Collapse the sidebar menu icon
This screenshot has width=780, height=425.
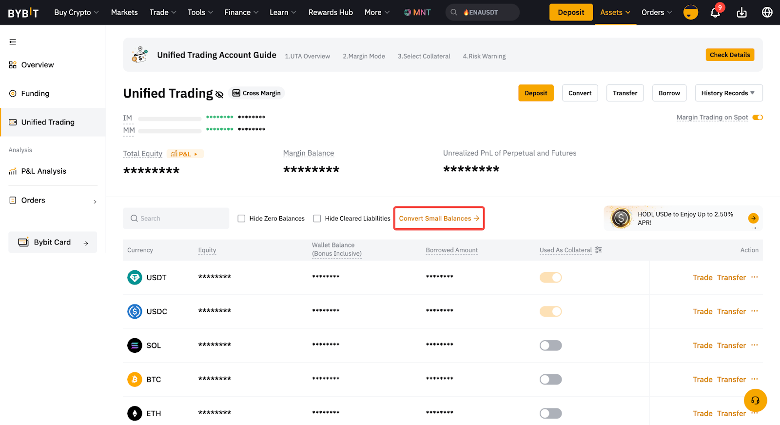[13, 42]
